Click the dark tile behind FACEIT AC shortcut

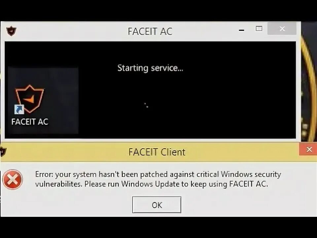tap(43, 100)
